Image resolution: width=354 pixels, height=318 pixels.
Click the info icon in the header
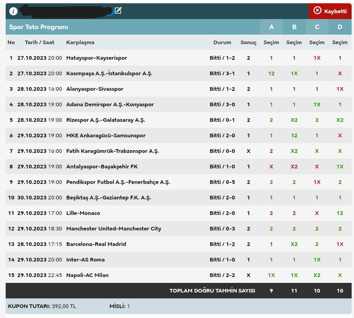tap(13, 11)
